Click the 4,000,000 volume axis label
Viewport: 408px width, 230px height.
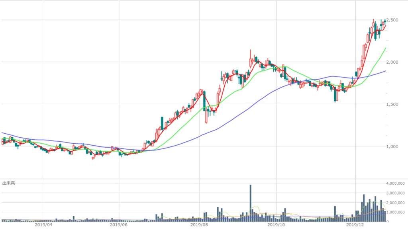pos(395,183)
